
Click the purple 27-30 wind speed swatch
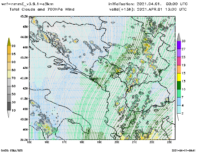179,45
